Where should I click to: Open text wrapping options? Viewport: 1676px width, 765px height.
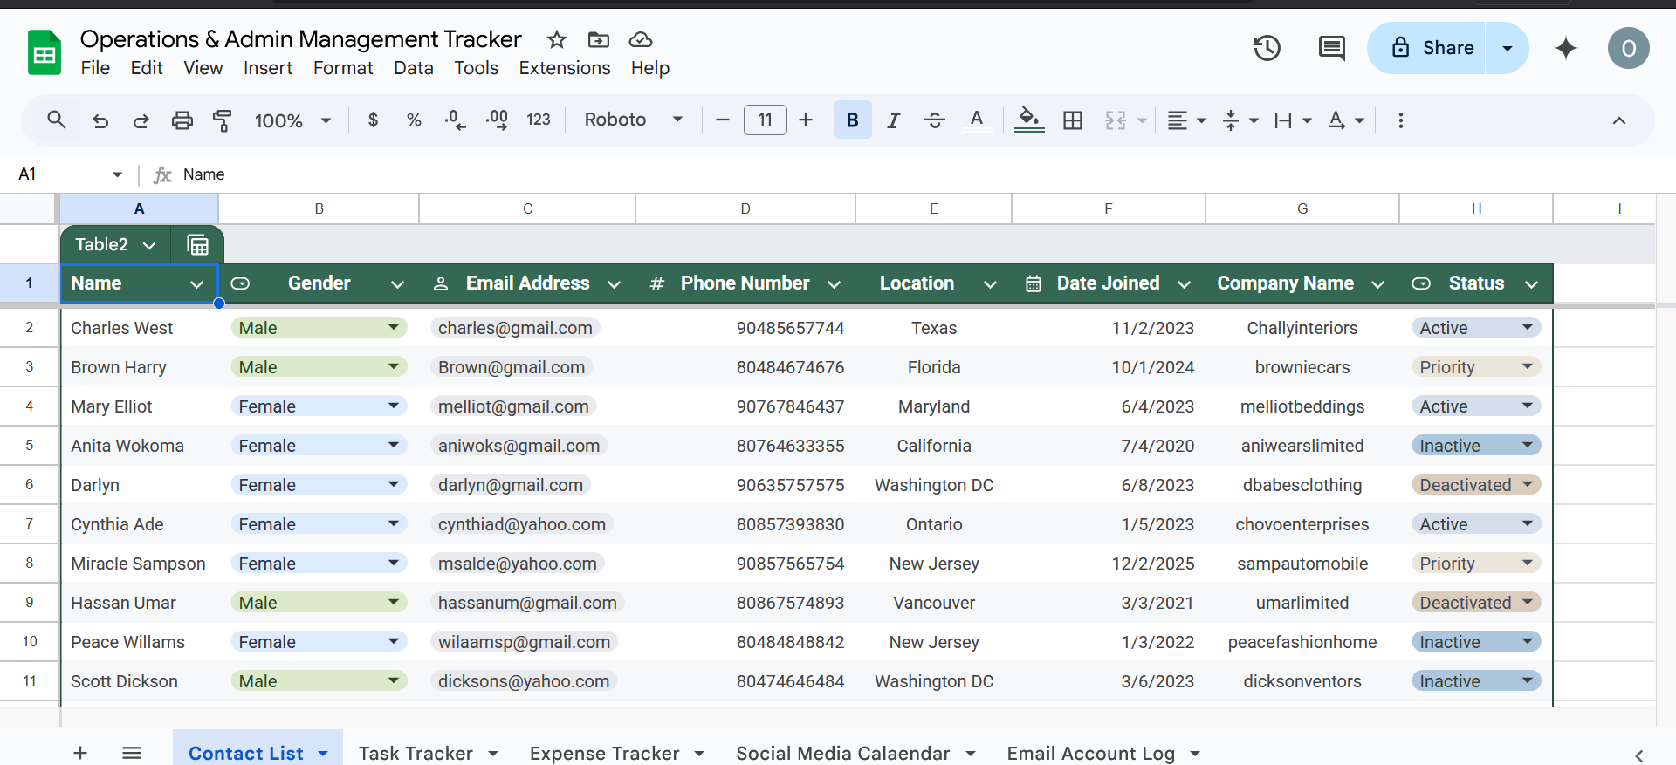(1293, 120)
